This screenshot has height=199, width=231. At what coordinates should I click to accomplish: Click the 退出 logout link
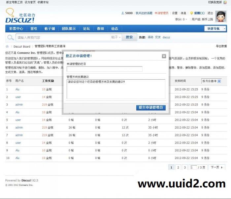pyautogui.click(x=210, y=13)
